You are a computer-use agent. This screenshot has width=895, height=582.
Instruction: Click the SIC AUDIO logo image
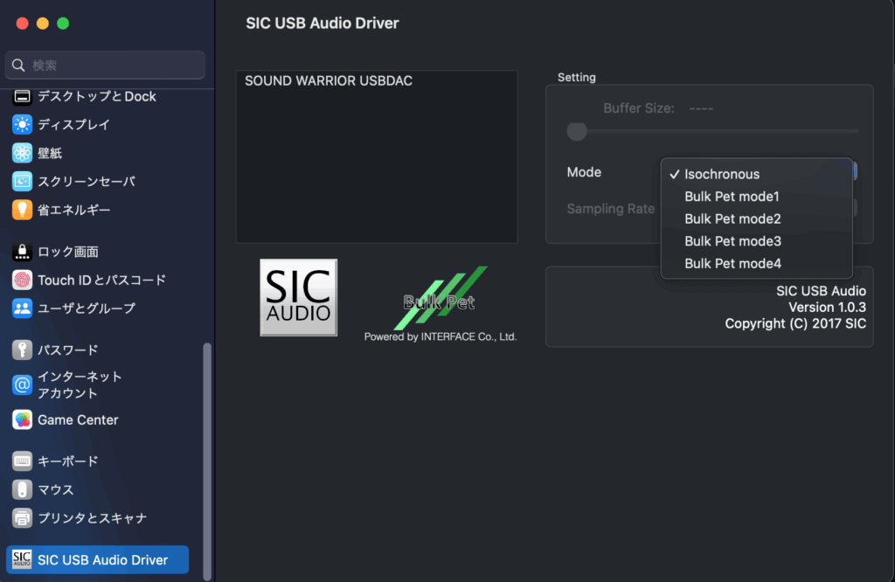pos(298,297)
